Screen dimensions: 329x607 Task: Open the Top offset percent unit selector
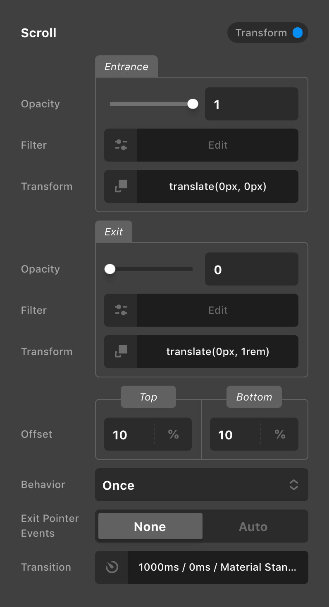173,434
